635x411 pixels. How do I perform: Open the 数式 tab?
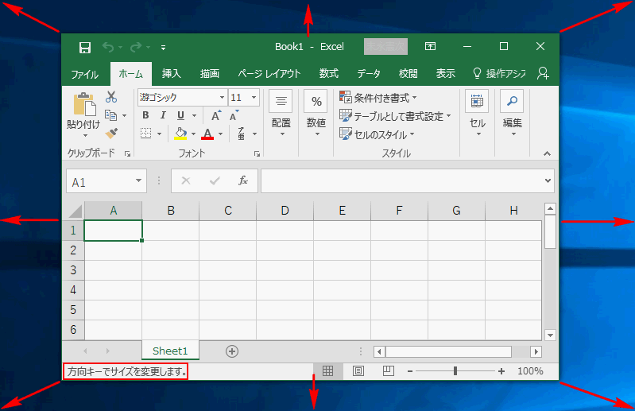coord(328,74)
